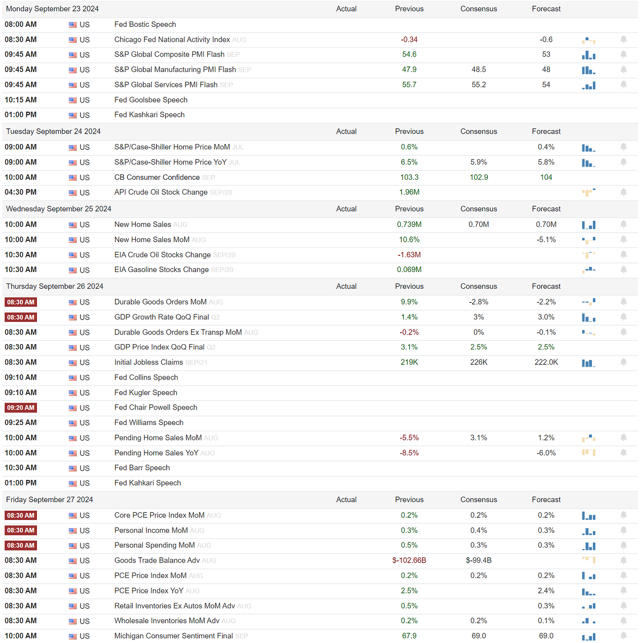
Task: Set an alert for Wholesale Inventories Mom Adv
Action: (x=623, y=621)
